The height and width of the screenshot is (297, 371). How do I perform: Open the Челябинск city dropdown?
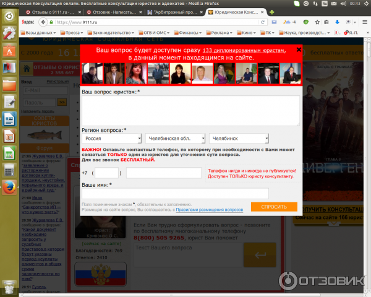click(x=239, y=139)
